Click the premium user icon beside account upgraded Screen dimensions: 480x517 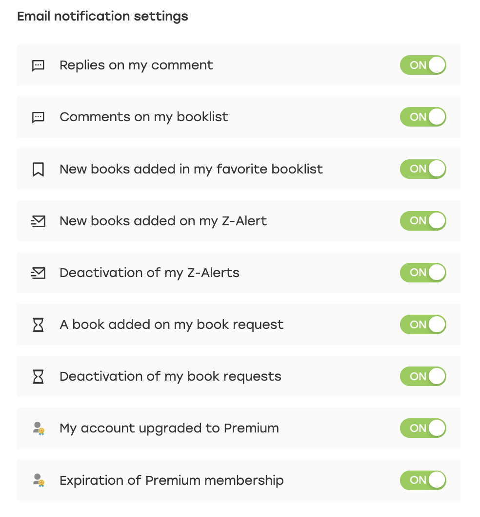[39, 428]
